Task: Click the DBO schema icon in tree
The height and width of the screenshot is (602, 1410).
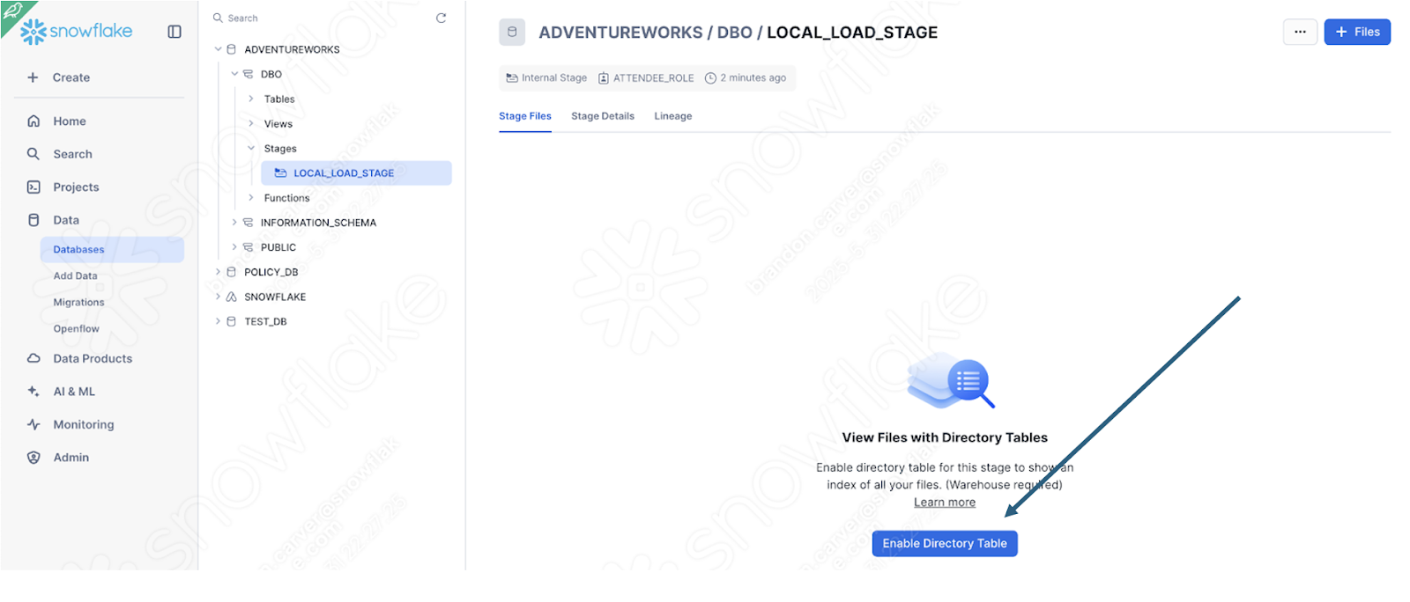Action: (x=249, y=74)
